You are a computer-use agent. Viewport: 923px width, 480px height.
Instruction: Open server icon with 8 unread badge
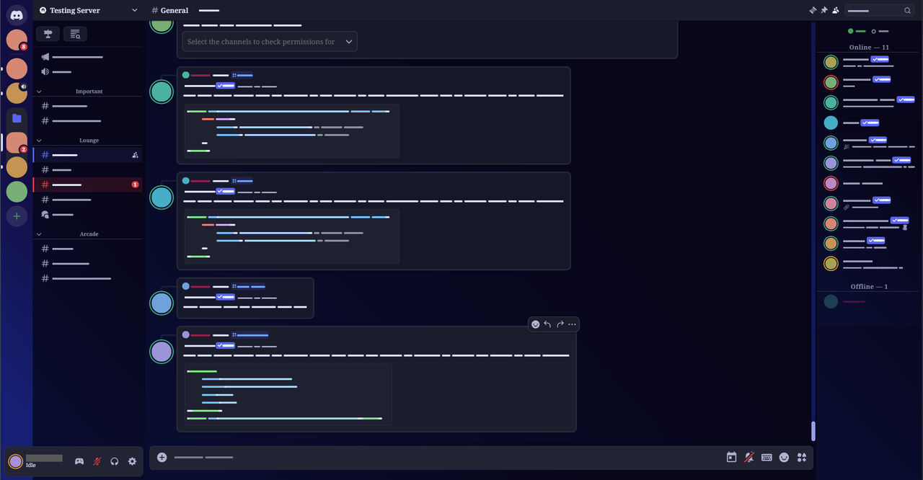coord(17,40)
